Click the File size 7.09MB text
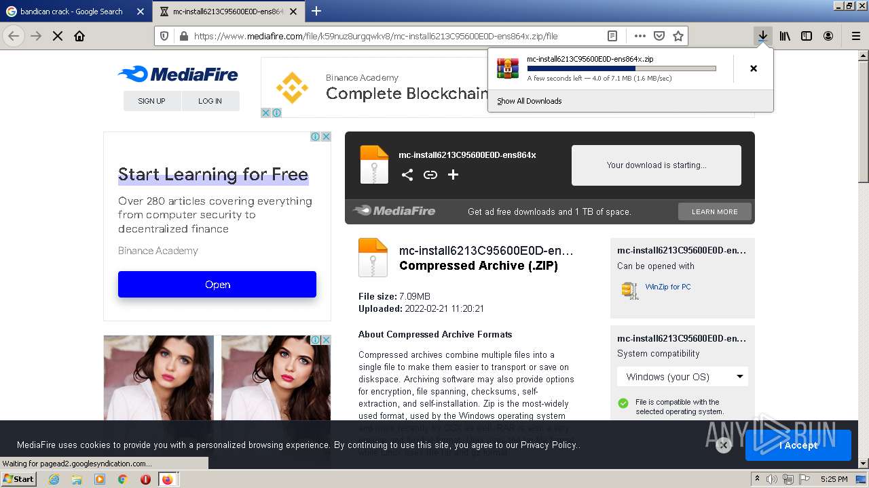869x488 pixels. point(394,296)
